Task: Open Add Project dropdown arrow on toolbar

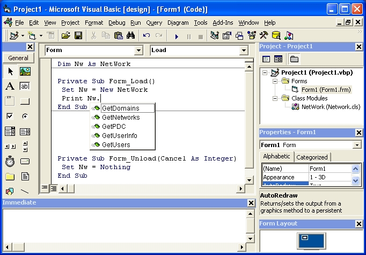Action: coord(23,36)
